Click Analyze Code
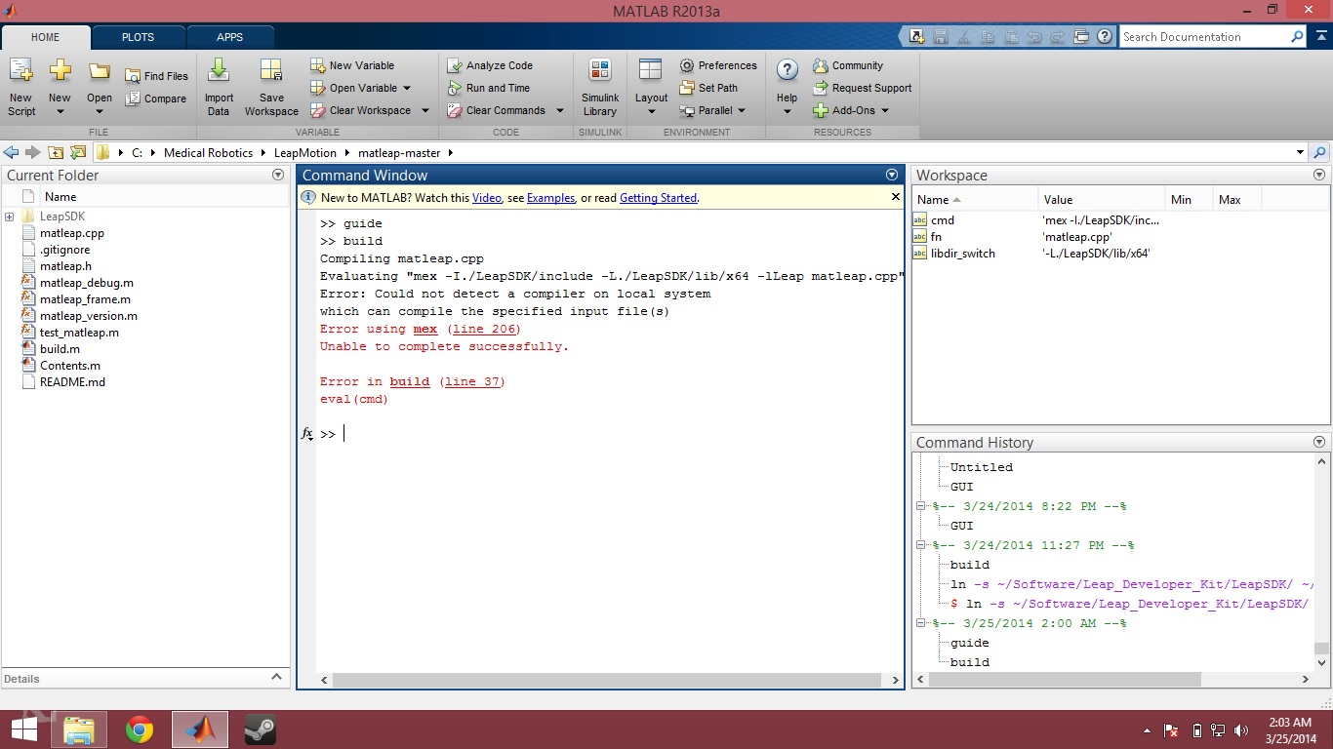 [490, 65]
